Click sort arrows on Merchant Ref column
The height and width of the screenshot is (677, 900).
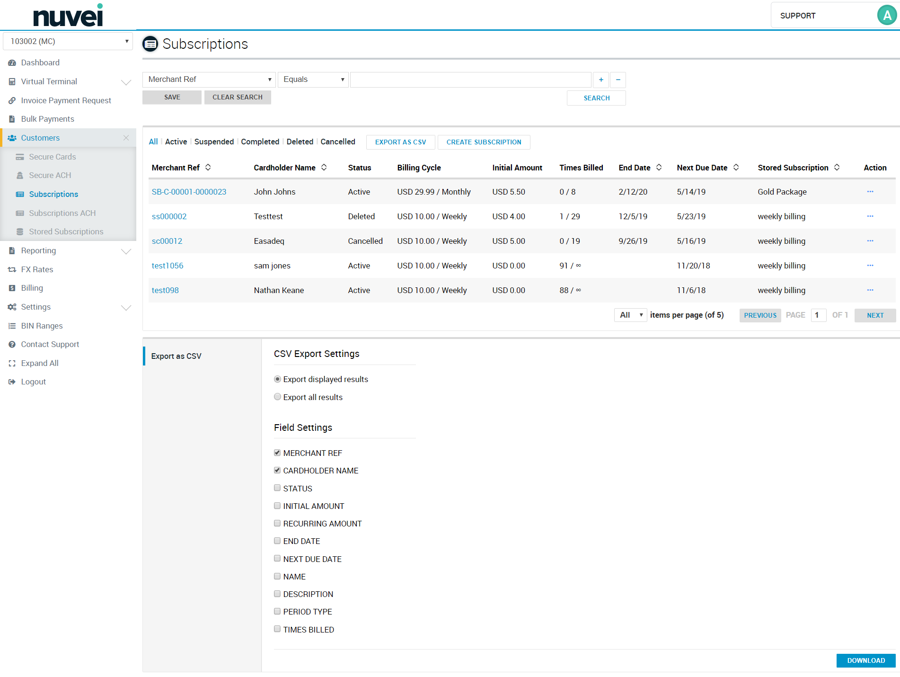click(208, 168)
